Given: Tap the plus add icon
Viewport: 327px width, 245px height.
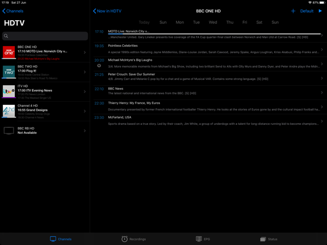Looking at the screenshot, I should [x=293, y=11].
